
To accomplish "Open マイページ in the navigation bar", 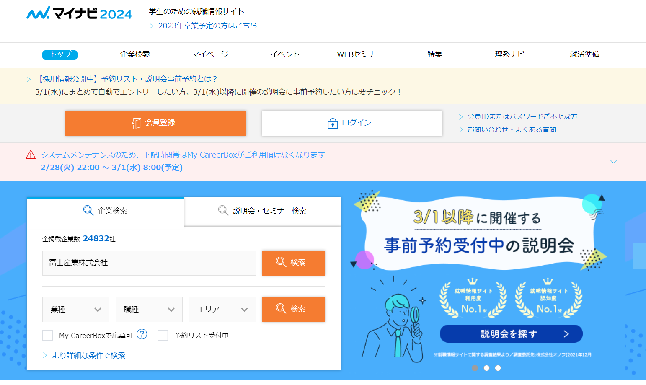I will click(210, 54).
